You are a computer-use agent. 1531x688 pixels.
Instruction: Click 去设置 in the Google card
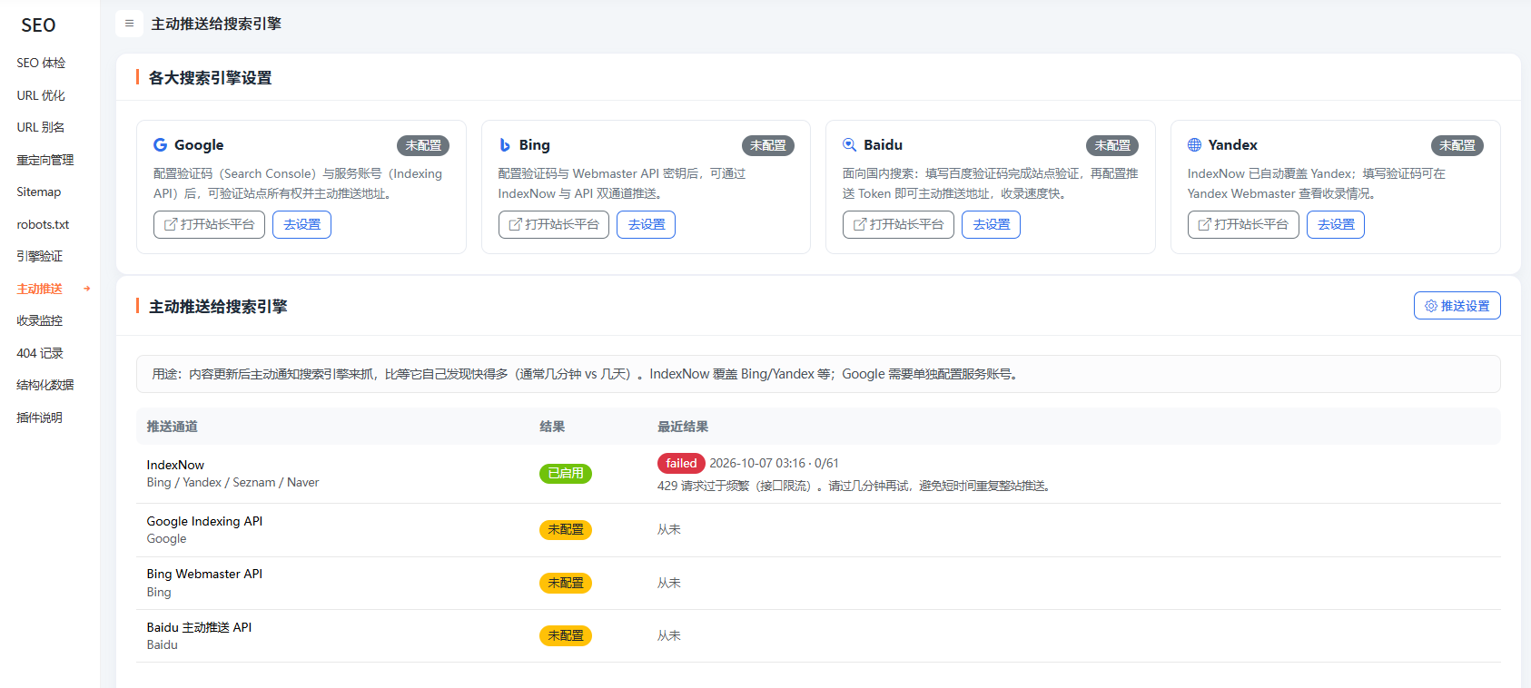tap(301, 224)
